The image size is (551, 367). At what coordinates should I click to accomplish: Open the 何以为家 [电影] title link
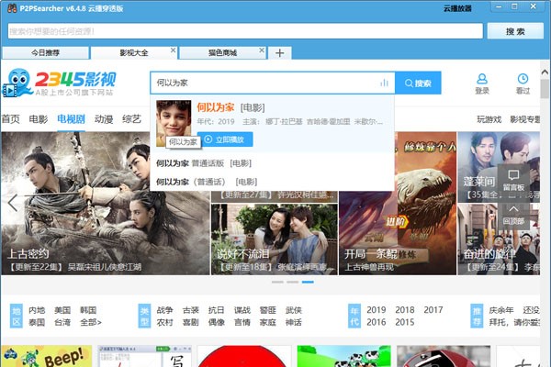pos(231,107)
